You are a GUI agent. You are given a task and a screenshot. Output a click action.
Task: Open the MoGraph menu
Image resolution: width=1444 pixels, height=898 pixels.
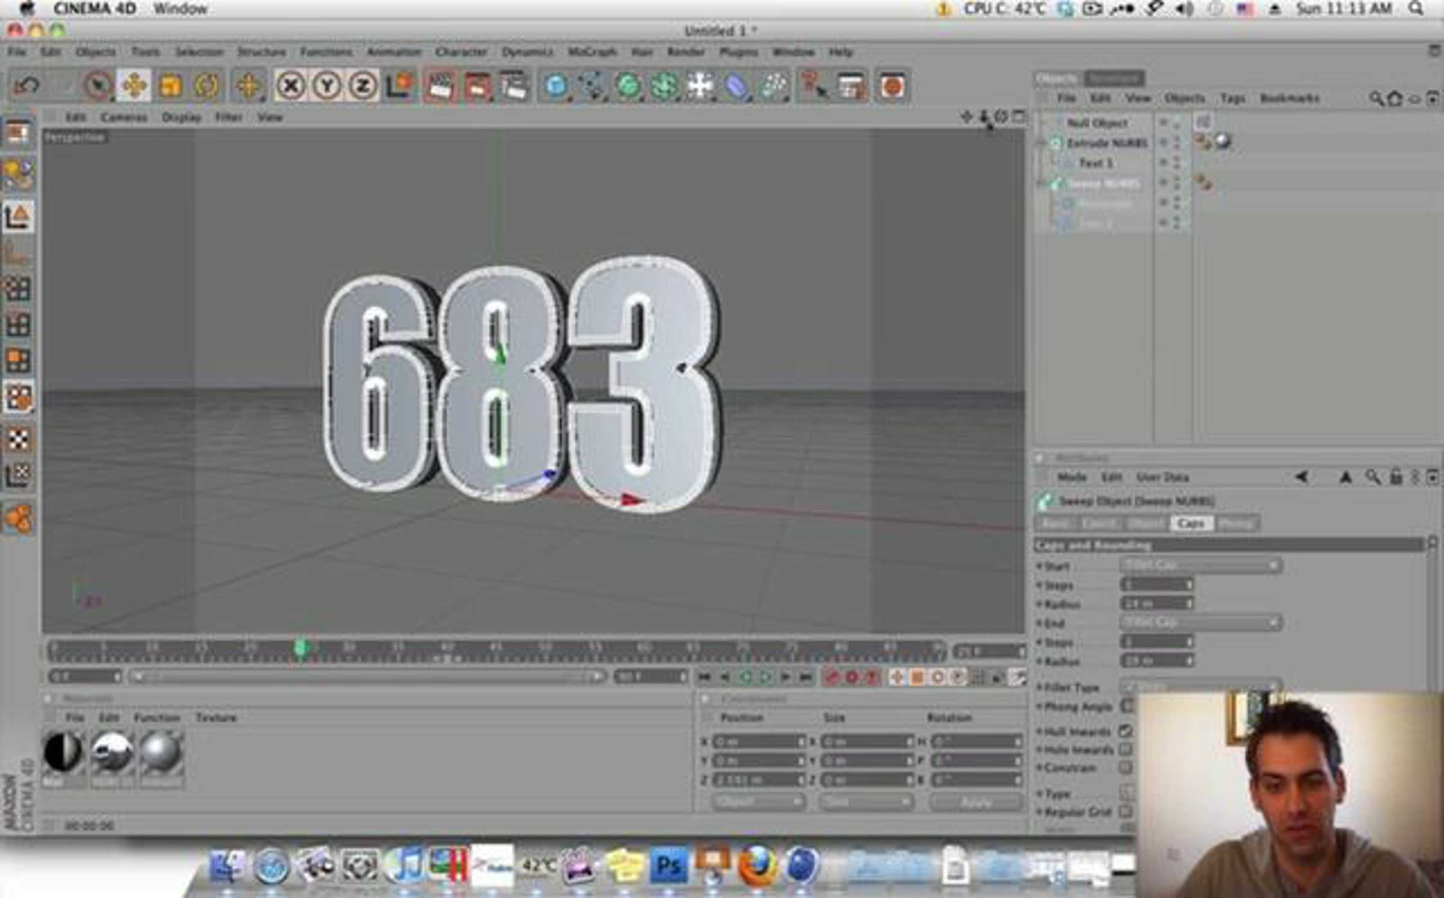pyautogui.click(x=592, y=52)
